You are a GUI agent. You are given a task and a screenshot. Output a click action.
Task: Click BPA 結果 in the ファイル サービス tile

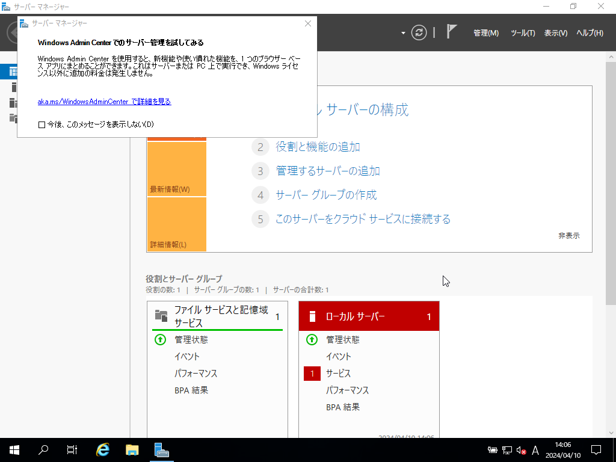191,390
